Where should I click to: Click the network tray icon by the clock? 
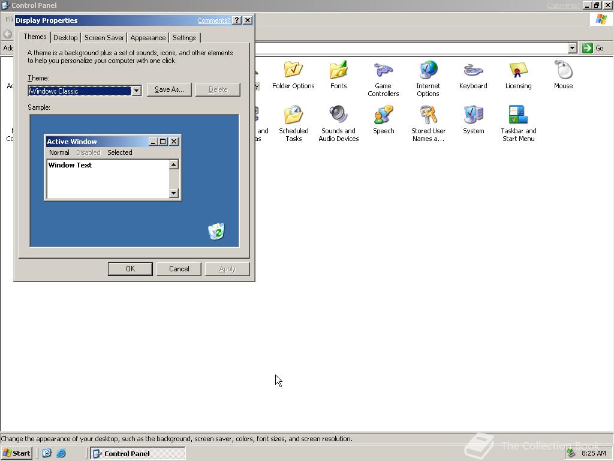571,453
